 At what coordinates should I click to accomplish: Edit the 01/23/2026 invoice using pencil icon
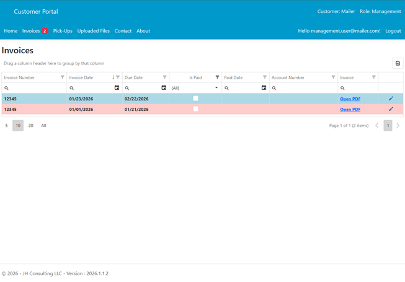pos(391,99)
